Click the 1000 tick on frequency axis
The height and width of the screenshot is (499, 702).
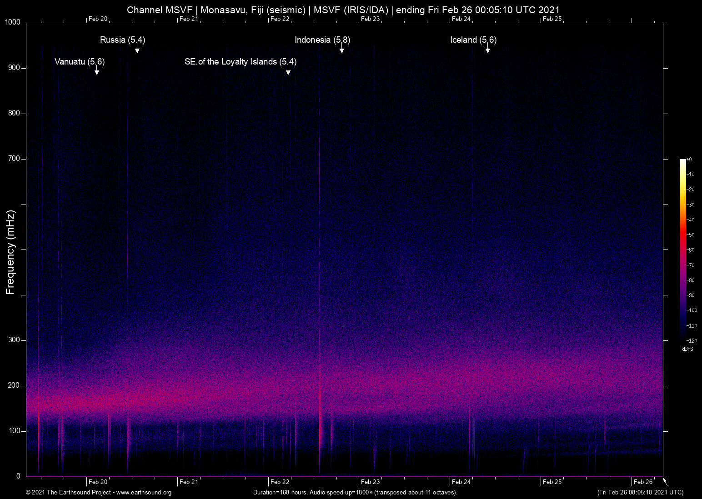(13, 22)
